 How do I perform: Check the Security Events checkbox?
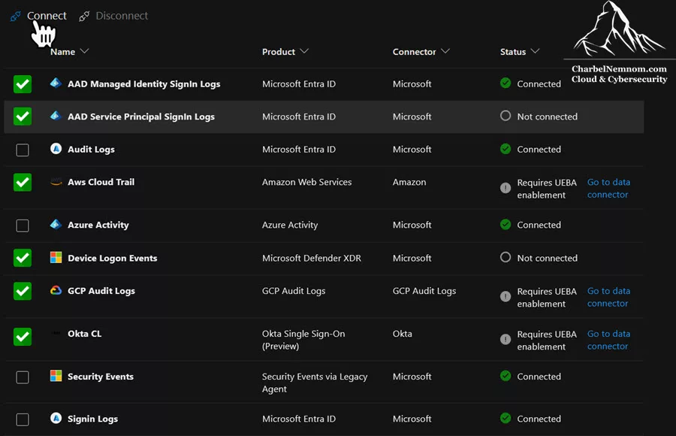point(23,377)
